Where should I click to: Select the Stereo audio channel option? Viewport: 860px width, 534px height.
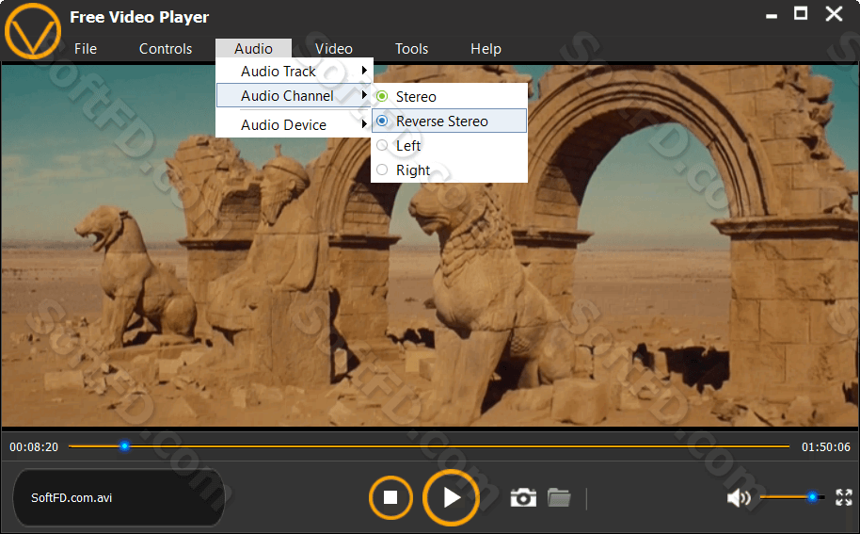pyautogui.click(x=449, y=97)
